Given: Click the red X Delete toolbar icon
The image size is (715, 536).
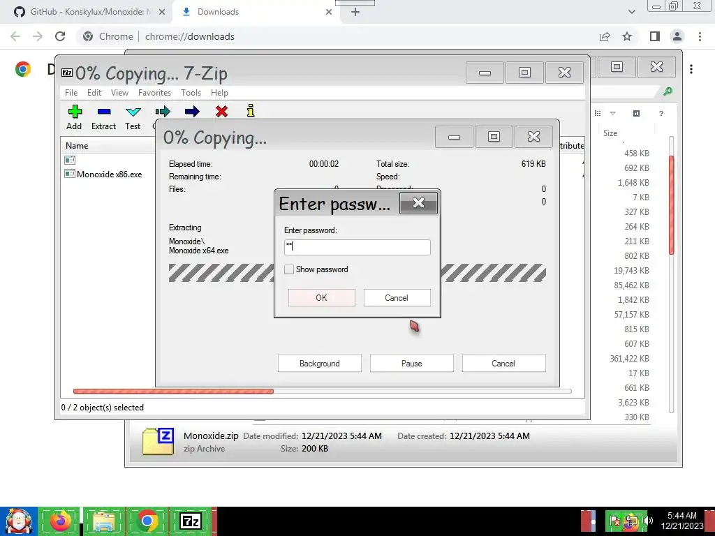Looking at the screenshot, I should coord(221,111).
